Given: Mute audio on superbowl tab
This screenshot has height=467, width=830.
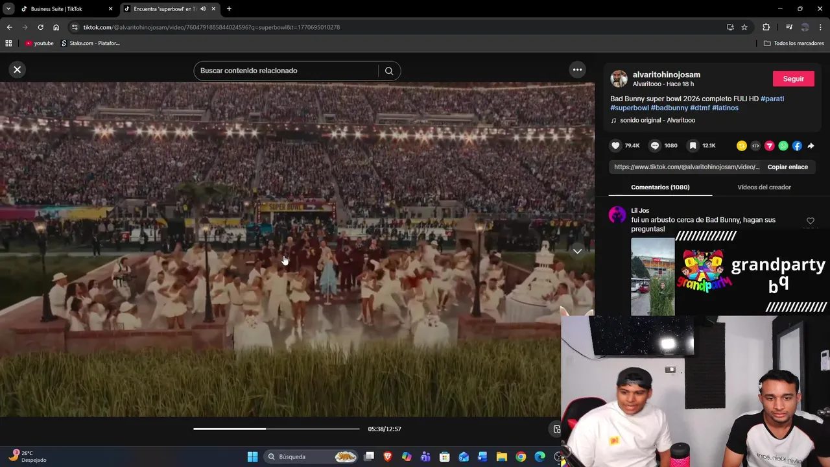Looking at the screenshot, I should [203, 9].
